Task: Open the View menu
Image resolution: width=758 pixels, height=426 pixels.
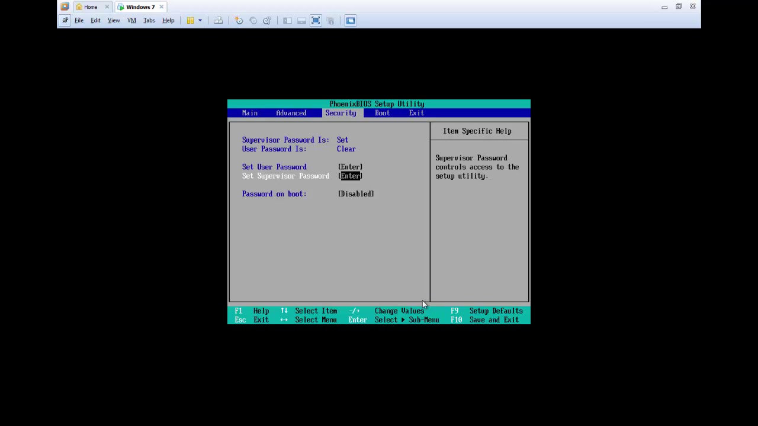Action: (x=114, y=21)
